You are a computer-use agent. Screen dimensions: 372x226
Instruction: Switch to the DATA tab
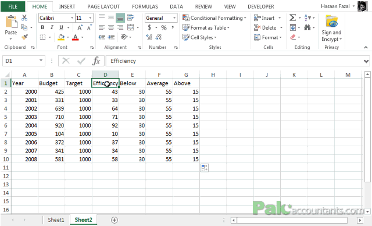coord(176,6)
